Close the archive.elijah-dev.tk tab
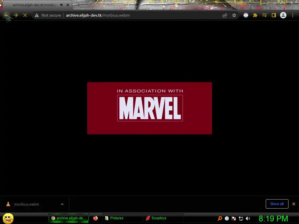 68,5
